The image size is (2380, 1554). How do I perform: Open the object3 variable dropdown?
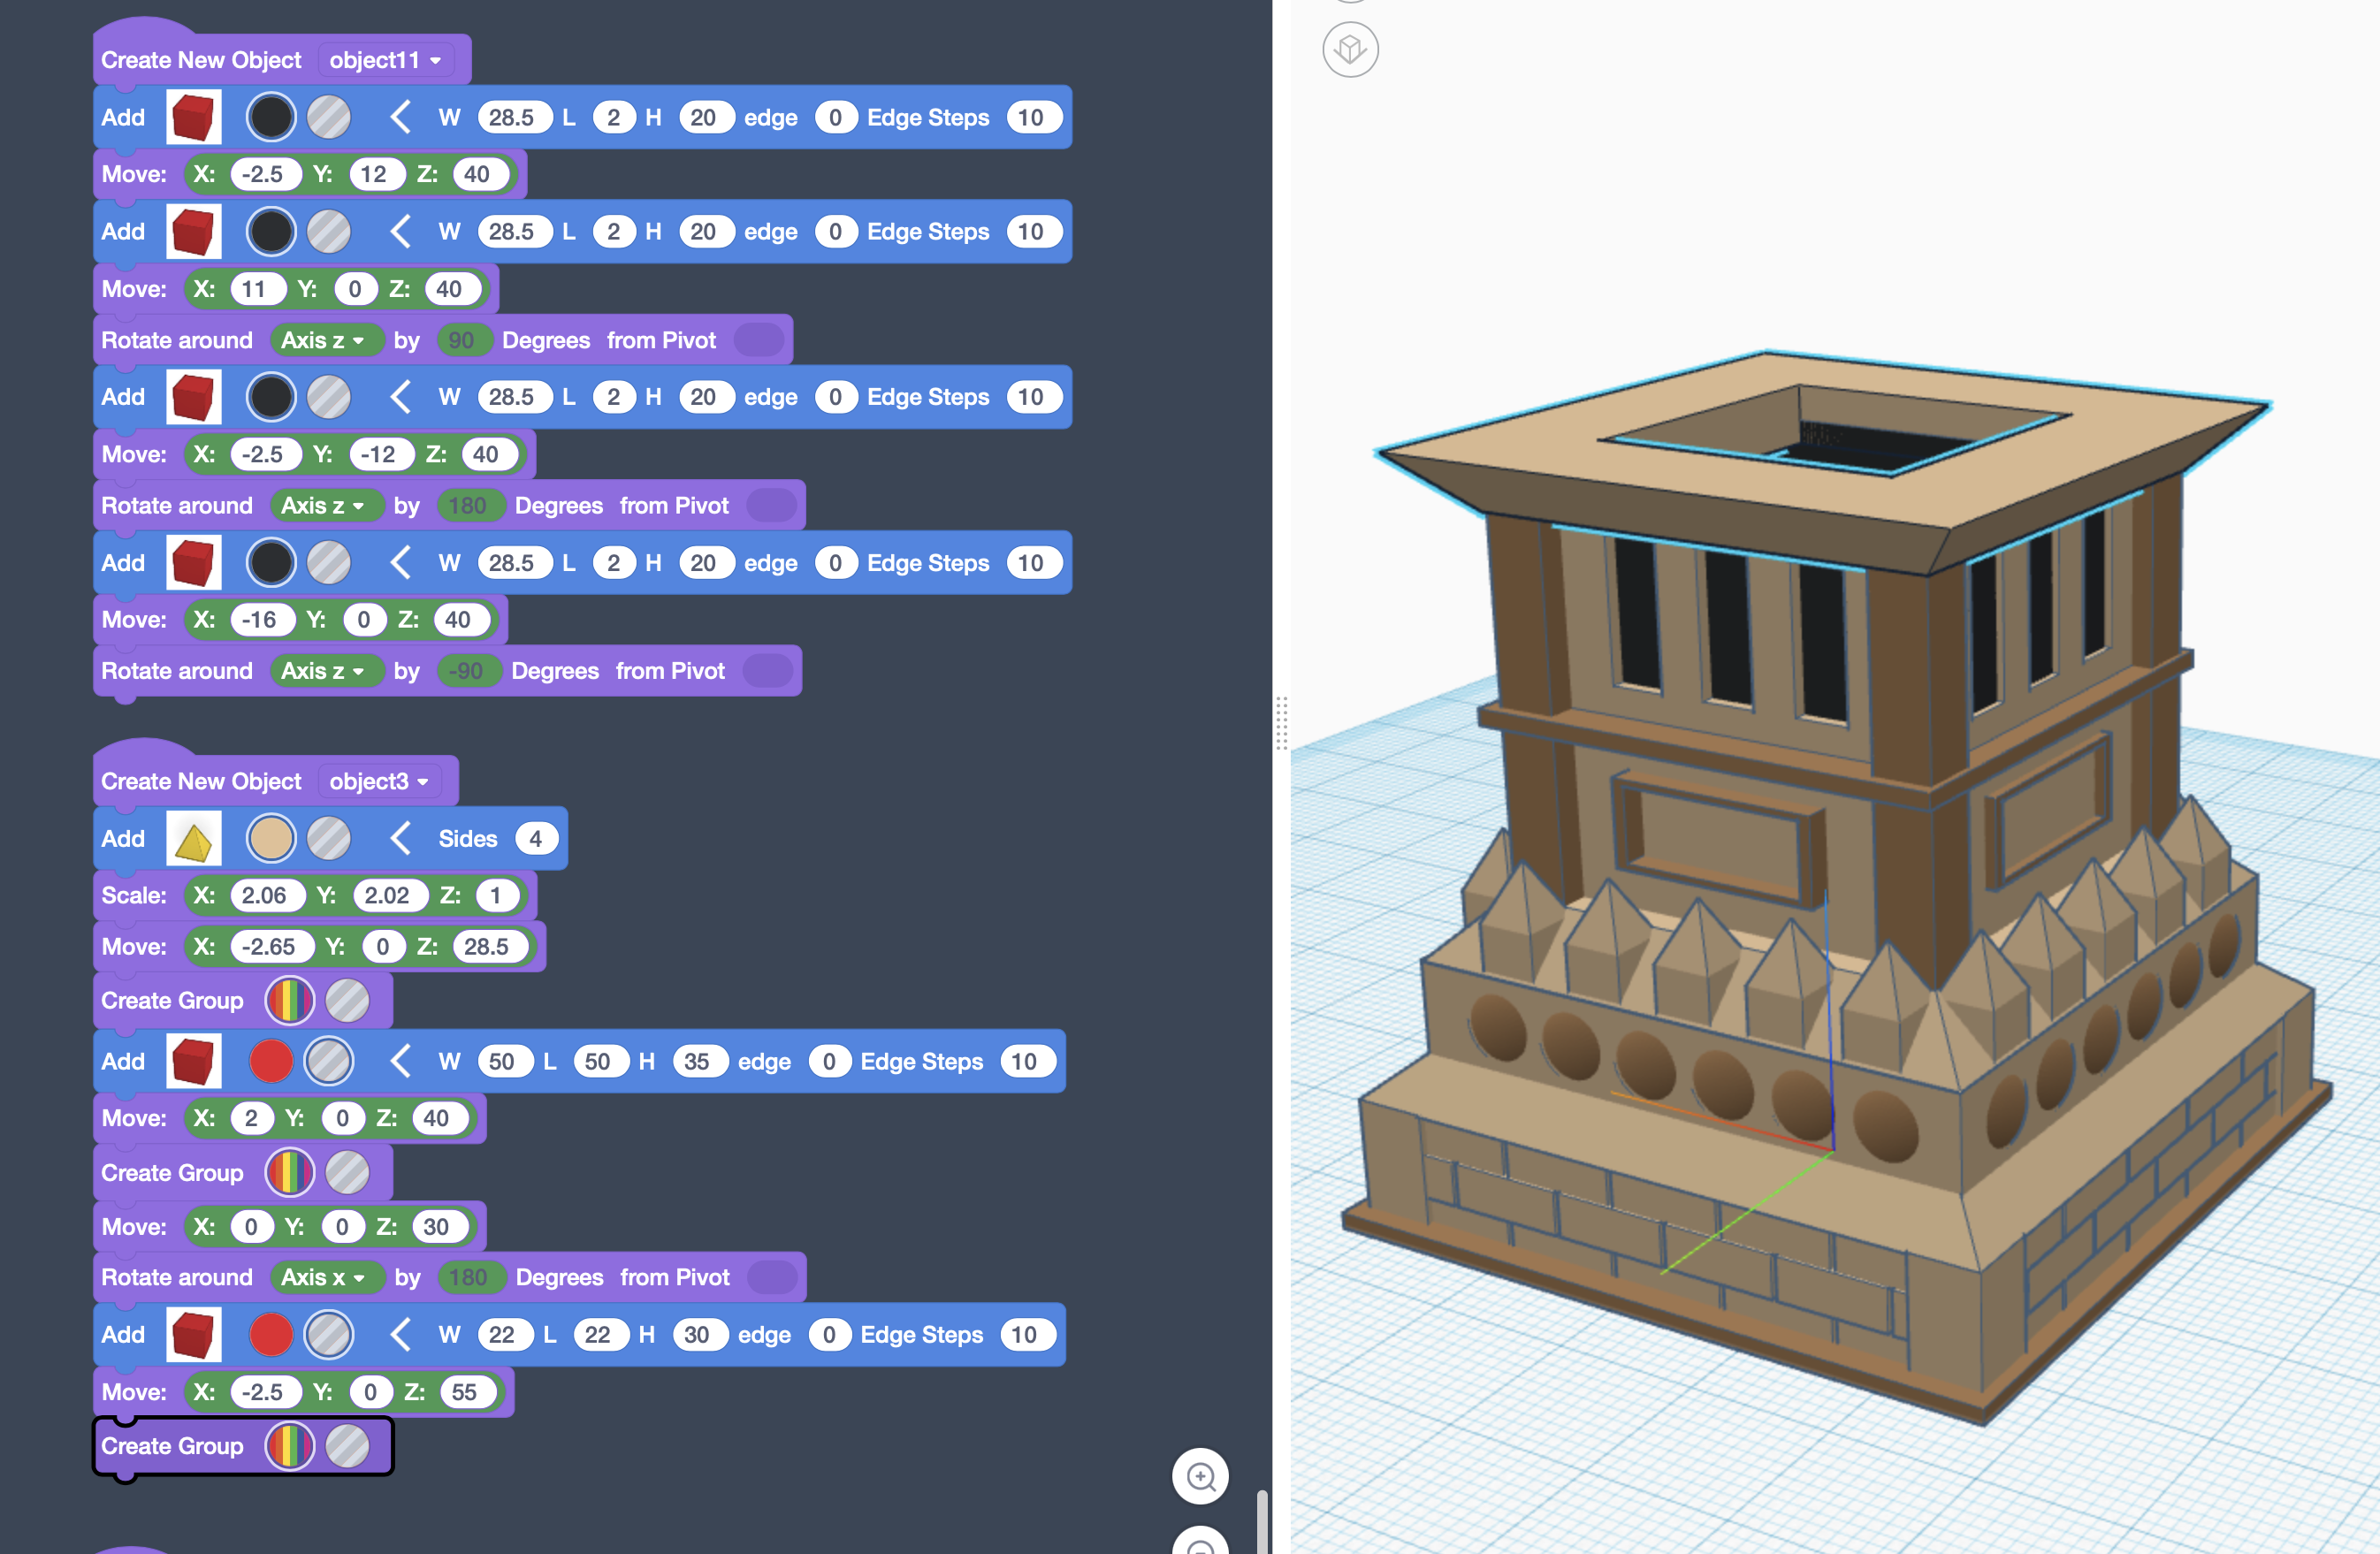pos(379,782)
